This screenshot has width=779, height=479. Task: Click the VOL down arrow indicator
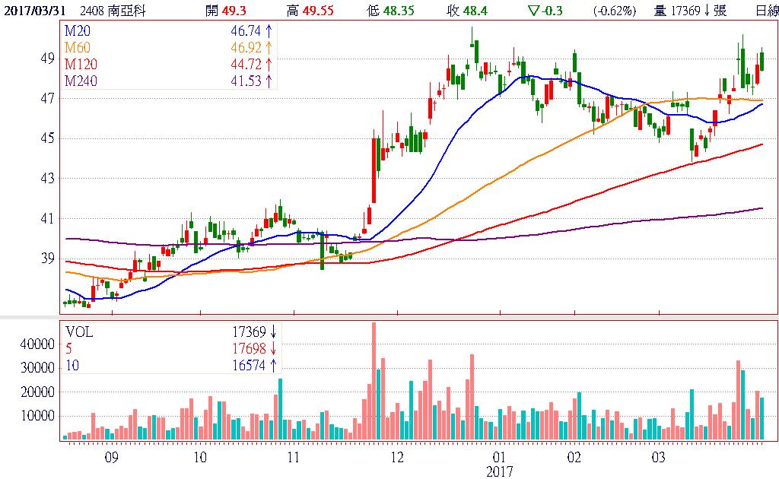click(x=272, y=331)
